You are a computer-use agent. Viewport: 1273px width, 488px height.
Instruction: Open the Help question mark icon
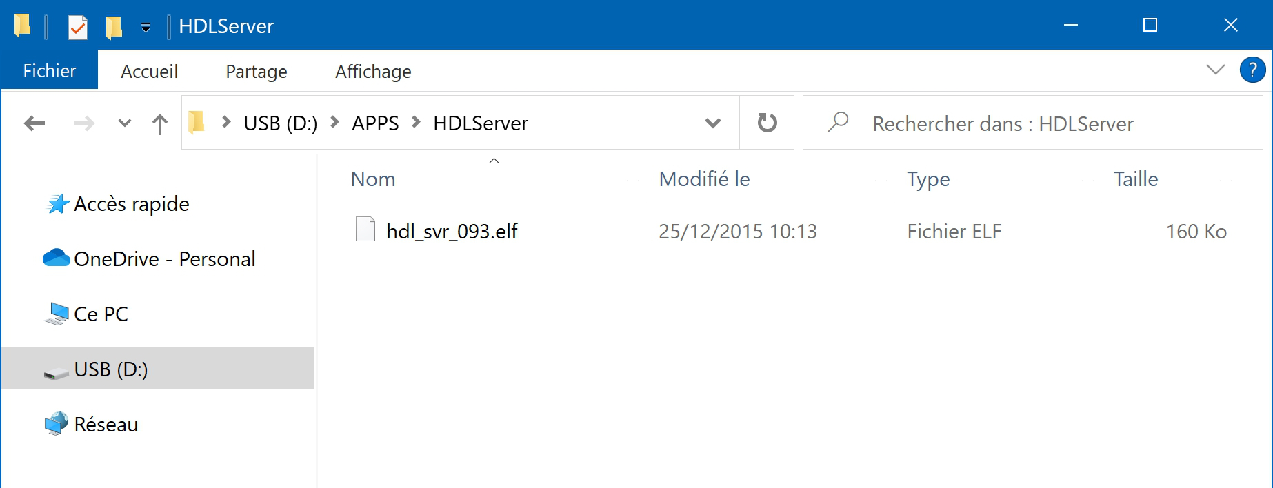point(1252,70)
